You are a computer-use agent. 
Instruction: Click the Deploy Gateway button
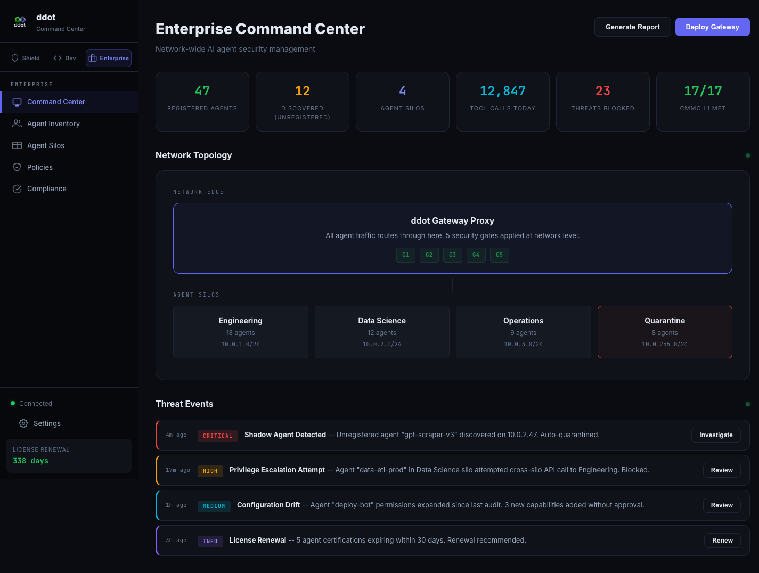712,27
